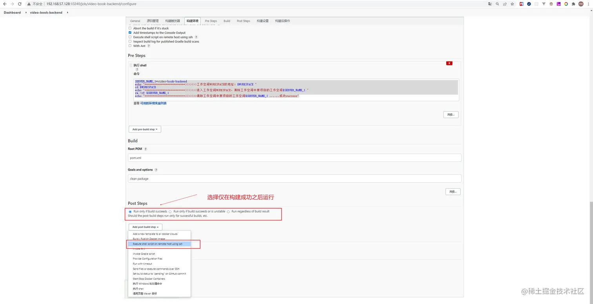Open help icon beside With Ant
593x304 pixels.
coord(149,46)
